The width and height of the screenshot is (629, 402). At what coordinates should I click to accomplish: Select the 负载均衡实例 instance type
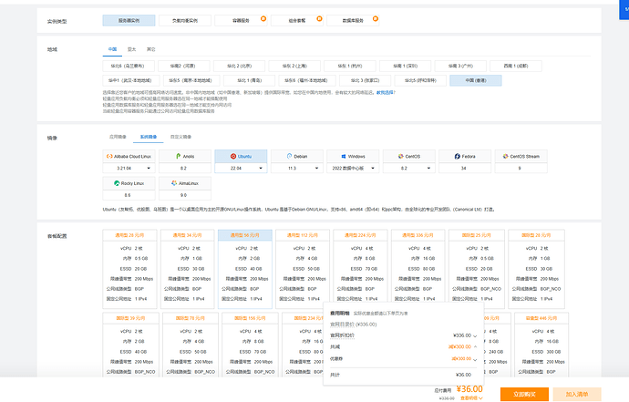(x=185, y=20)
